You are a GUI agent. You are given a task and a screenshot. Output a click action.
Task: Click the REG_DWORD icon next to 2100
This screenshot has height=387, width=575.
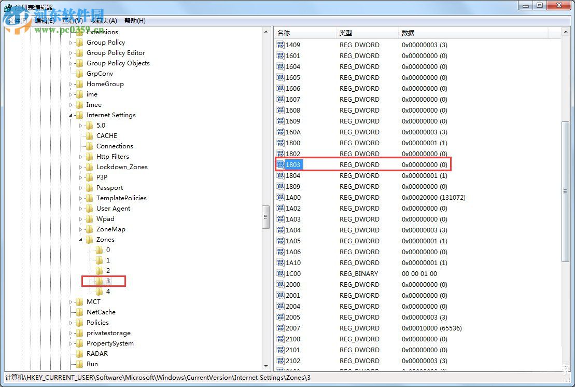click(281, 339)
